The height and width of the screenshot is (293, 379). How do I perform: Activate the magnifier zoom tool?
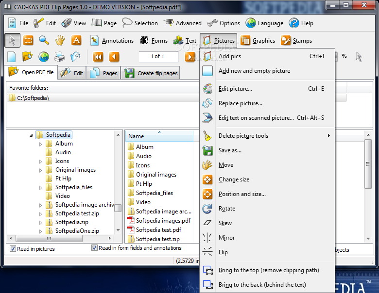pos(44,40)
